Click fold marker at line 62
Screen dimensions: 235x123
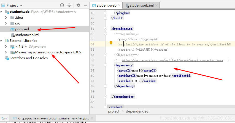105,86
